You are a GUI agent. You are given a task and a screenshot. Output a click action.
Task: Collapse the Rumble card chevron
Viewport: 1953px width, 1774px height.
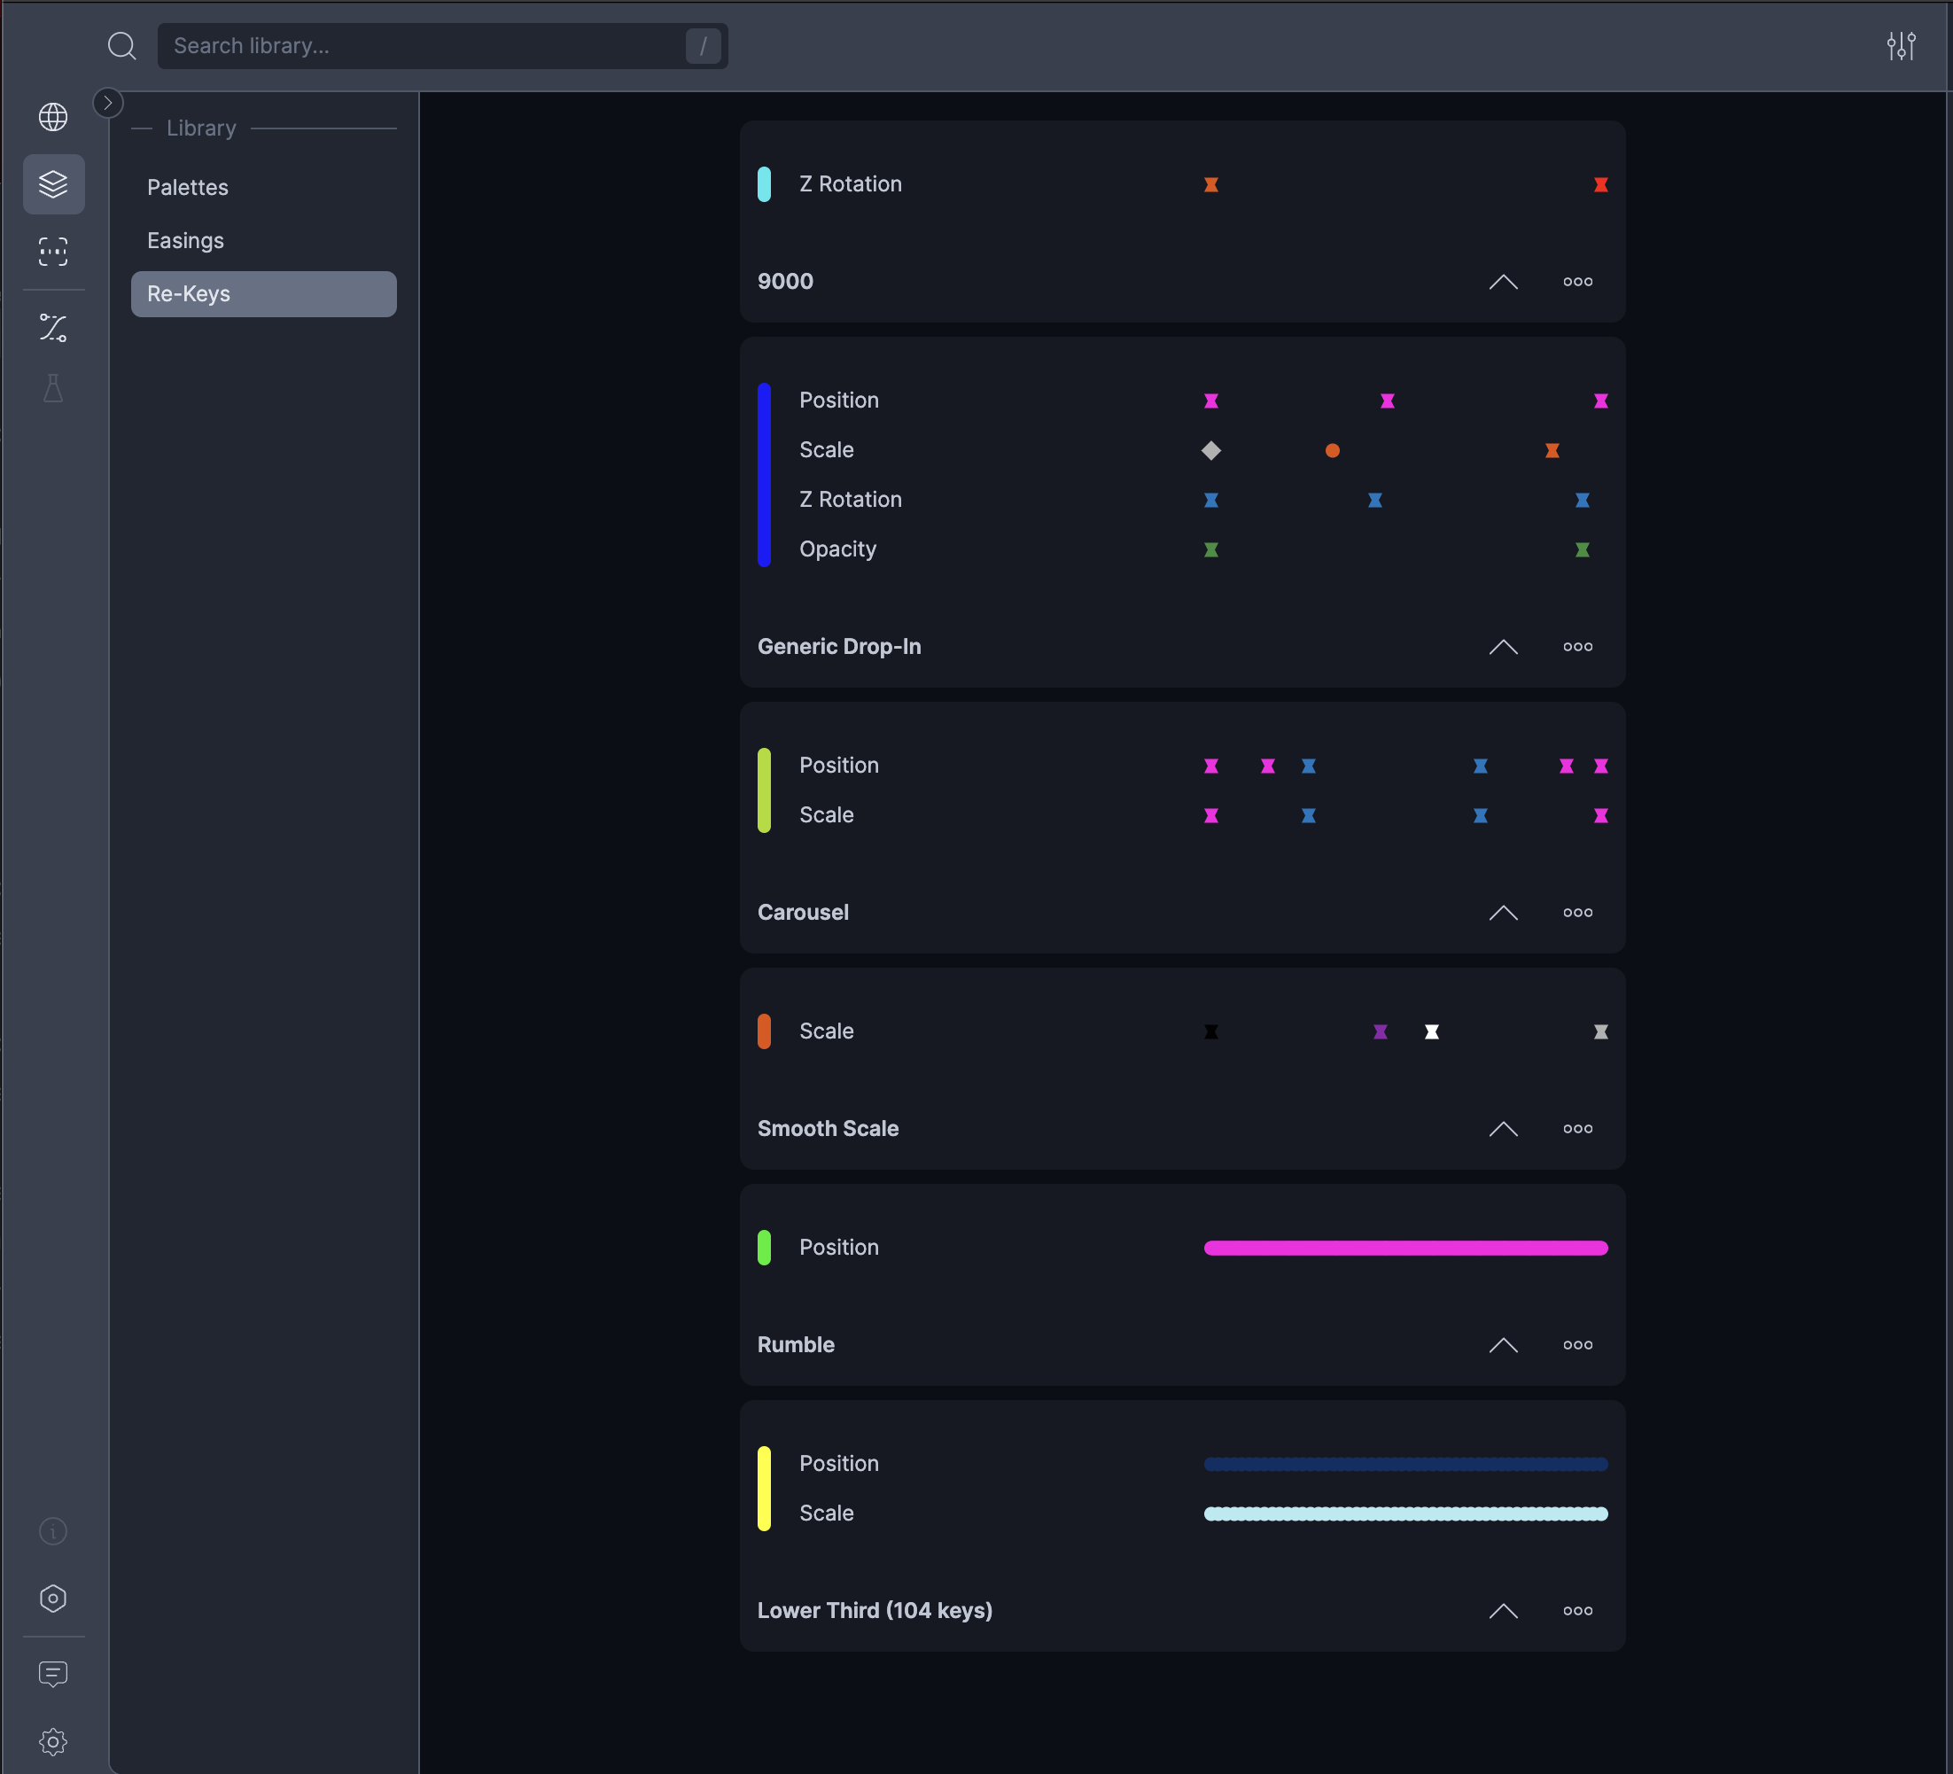tap(1503, 1345)
